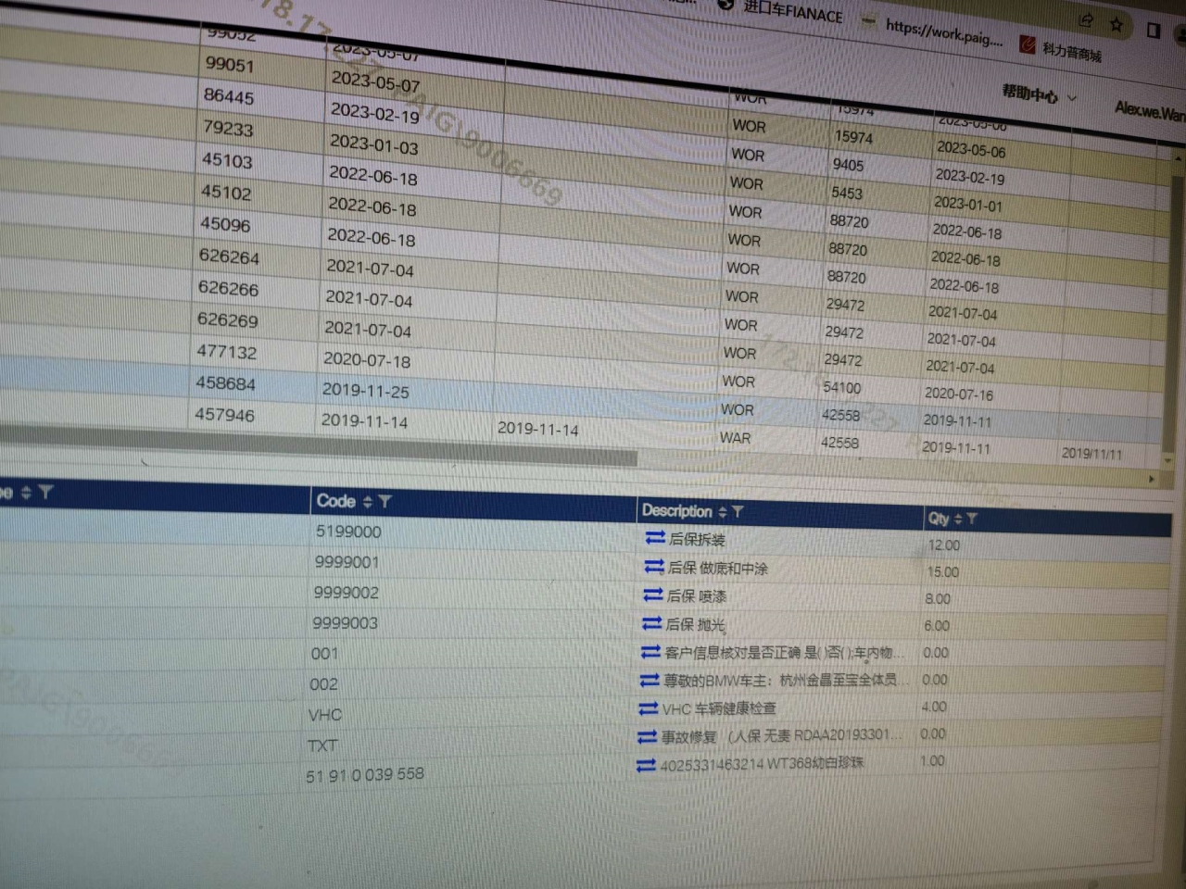The width and height of the screenshot is (1186, 889).
Task: Open the 进口车FIANACE bookmark
Action: pos(781,9)
